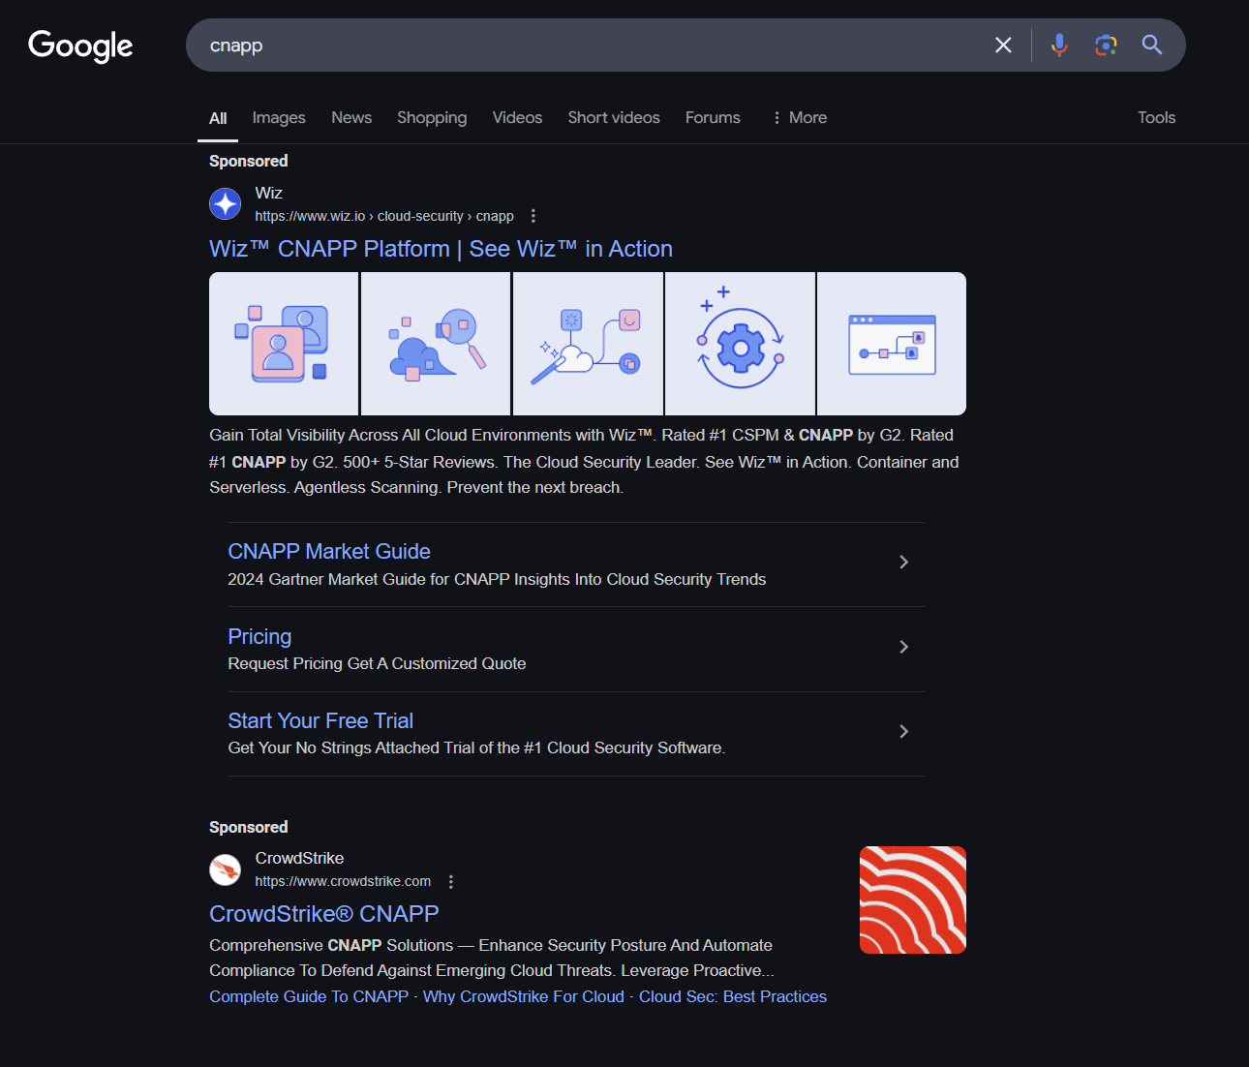Switch to the News tab
This screenshot has width=1249, height=1067.
pos(351,118)
